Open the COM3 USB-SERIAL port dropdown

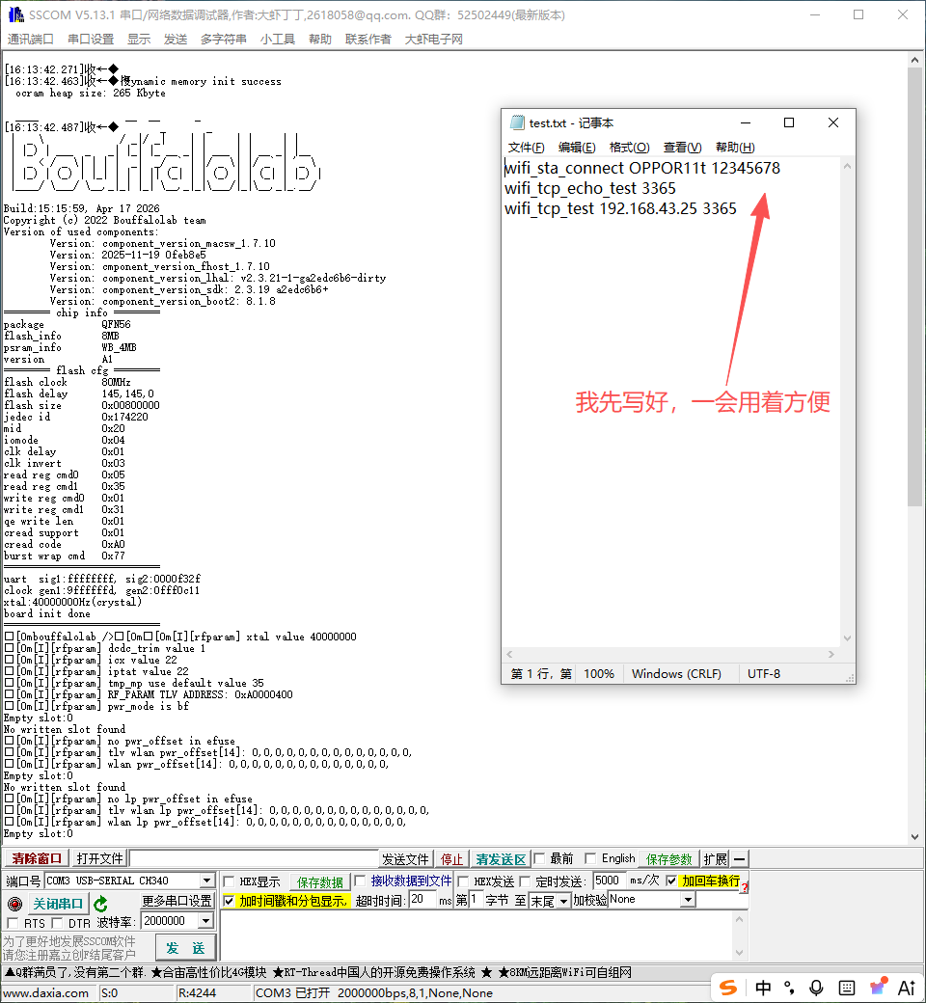tap(207, 880)
